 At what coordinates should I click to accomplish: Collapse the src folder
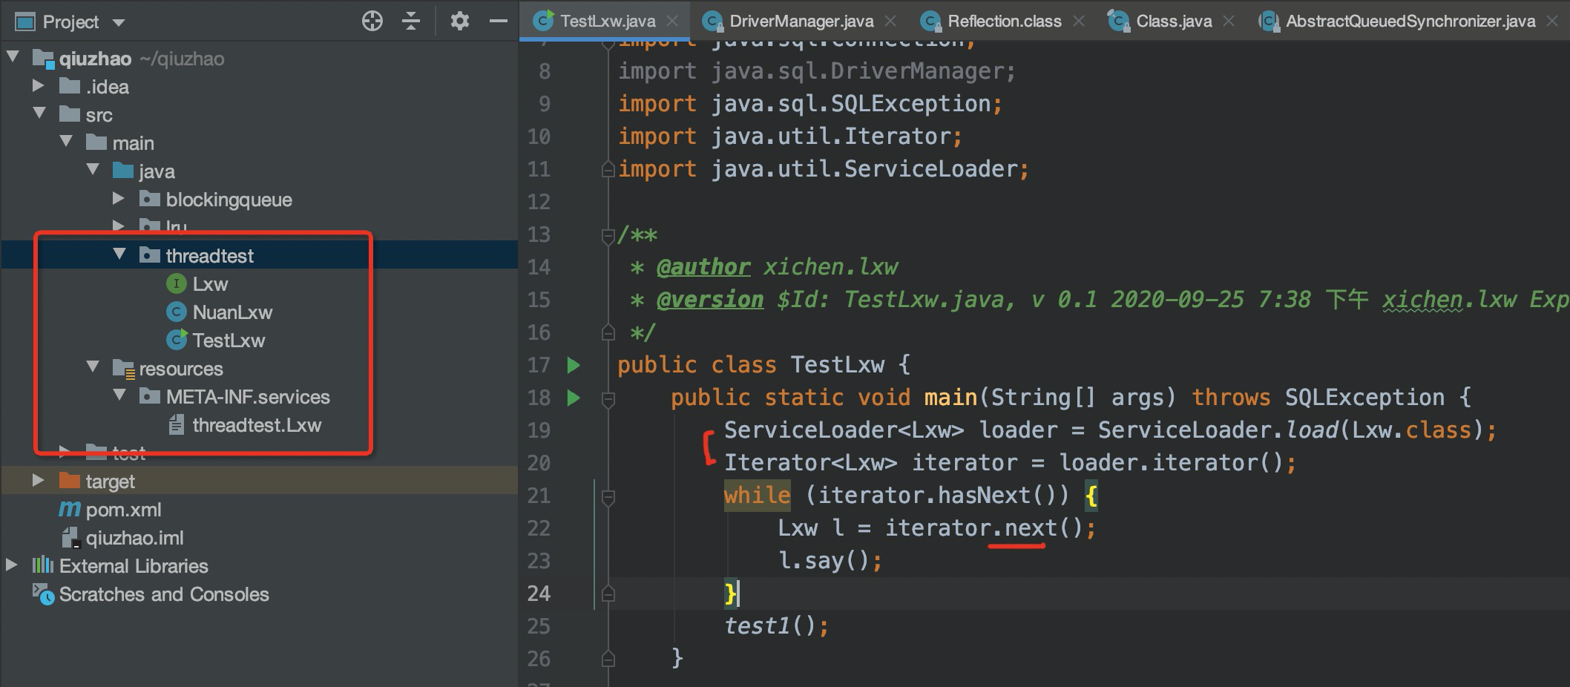click(x=39, y=114)
